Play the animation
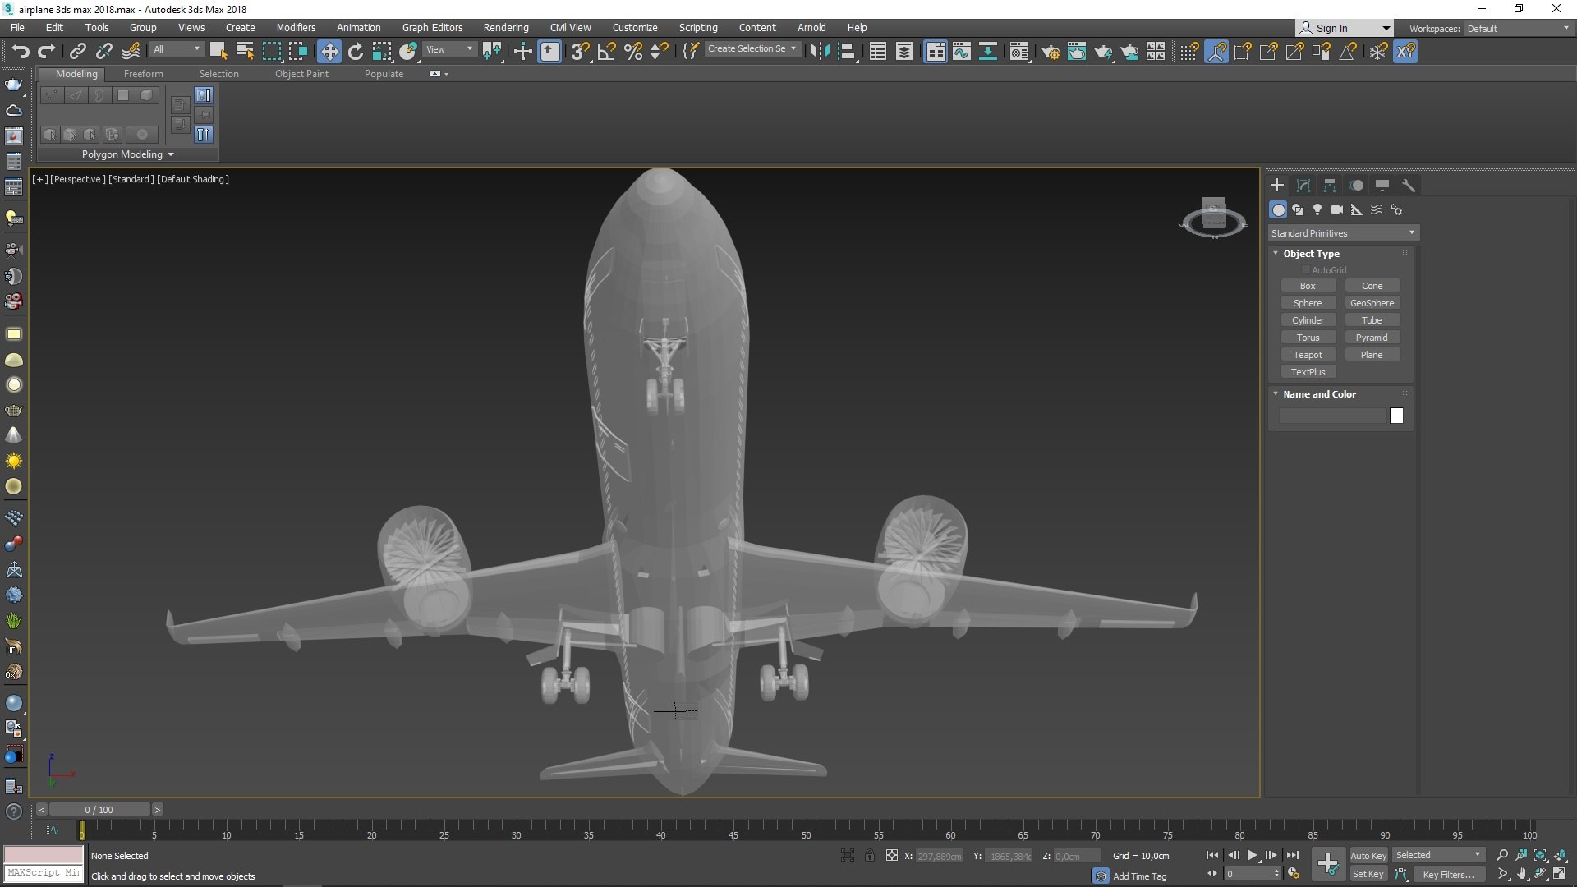The width and height of the screenshot is (1577, 887). [x=1252, y=855]
